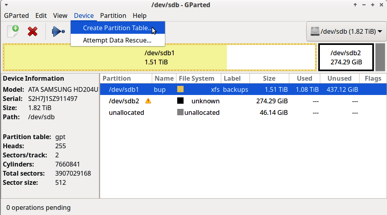387x215 pixels.
Task: Click the Flags column header
Action: pyautogui.click(x=373, y=79)
